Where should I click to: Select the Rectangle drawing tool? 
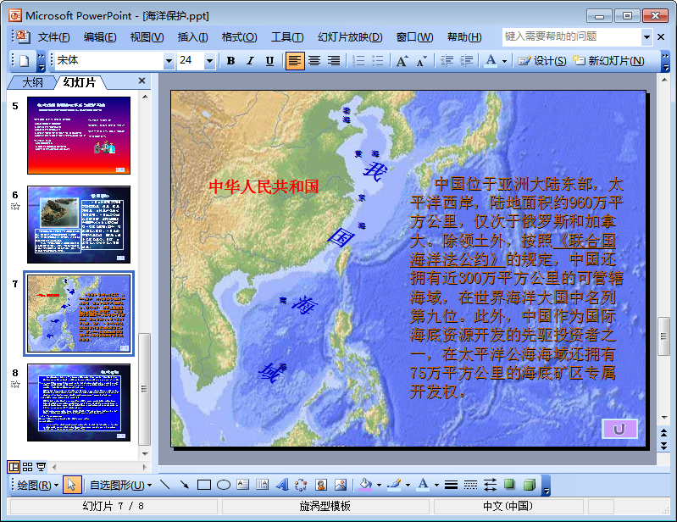204,486
